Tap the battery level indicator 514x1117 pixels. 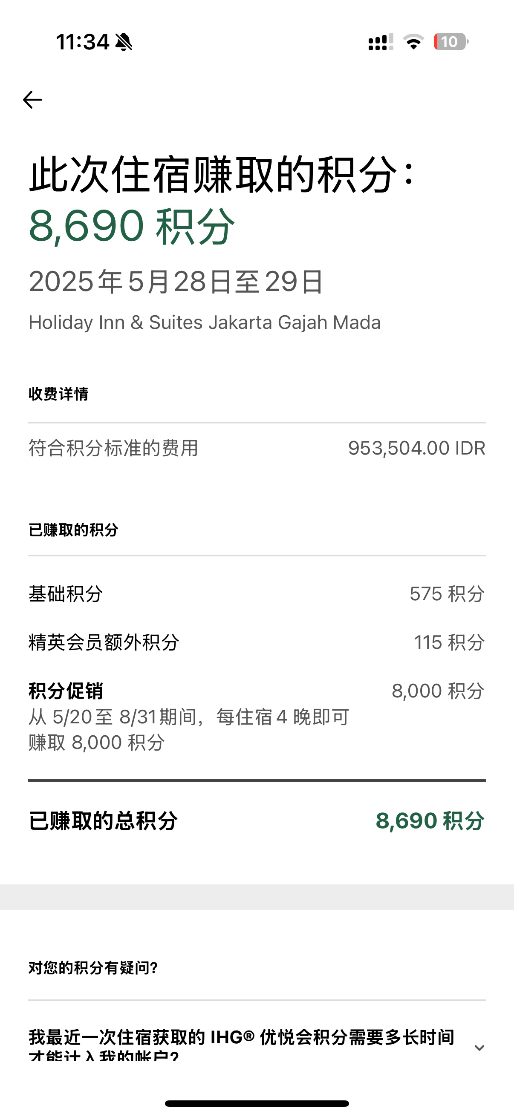click(451, 42)
